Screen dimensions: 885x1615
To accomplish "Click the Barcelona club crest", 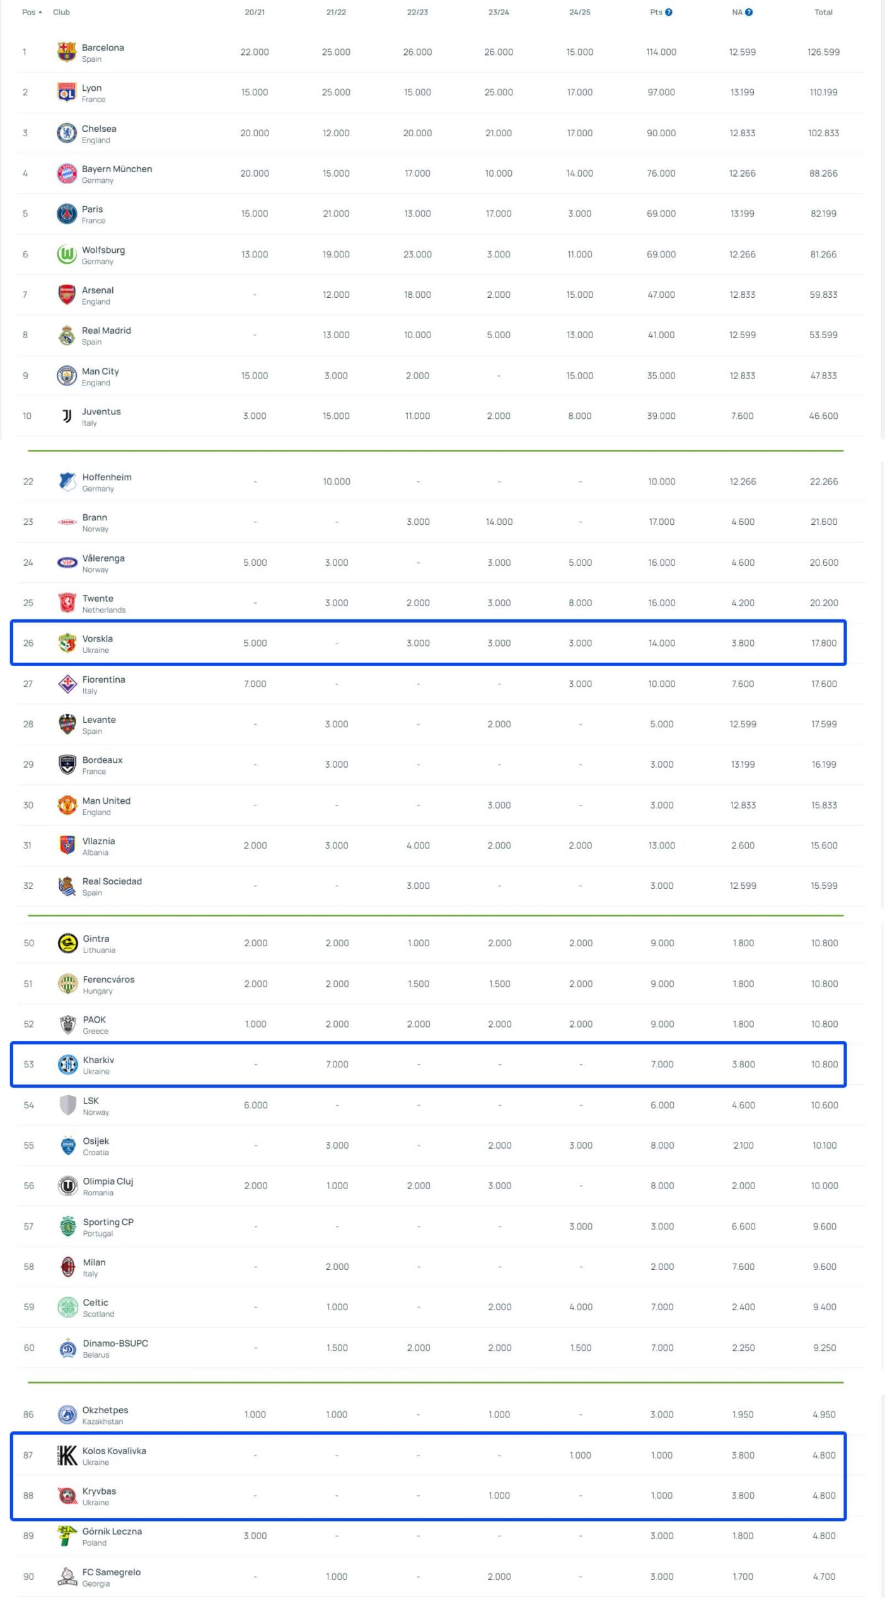I will click(66, 52).
